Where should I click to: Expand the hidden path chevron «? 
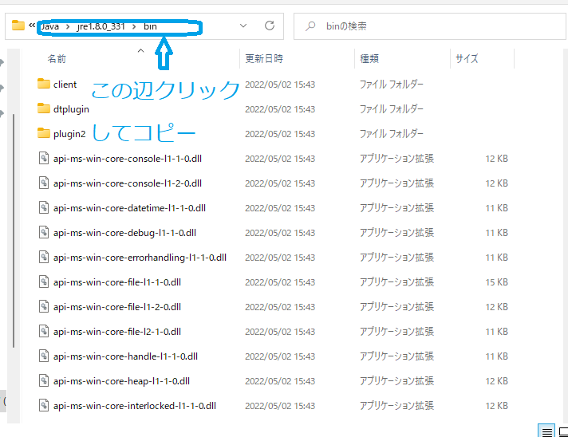point(32,26)
